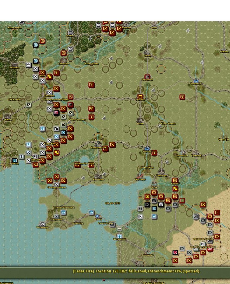Select the lone Soviet air unit east of Kharkov
This screenshot has height=284, width=230.
(182, 97)
